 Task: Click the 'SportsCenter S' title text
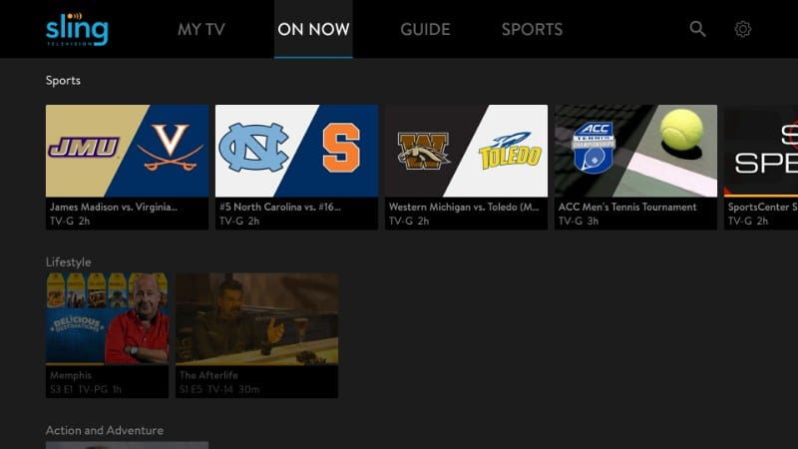pos(762,208)
